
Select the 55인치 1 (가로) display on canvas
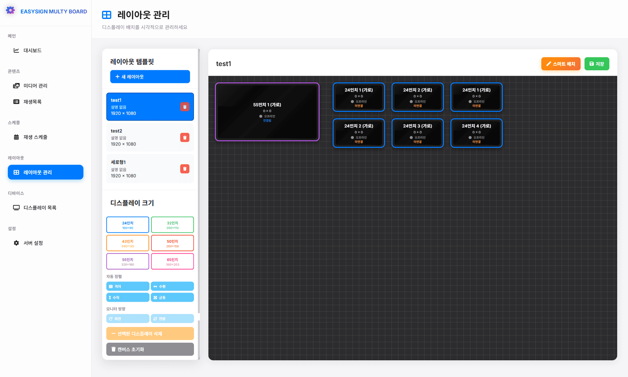click(x=267, y=112)
